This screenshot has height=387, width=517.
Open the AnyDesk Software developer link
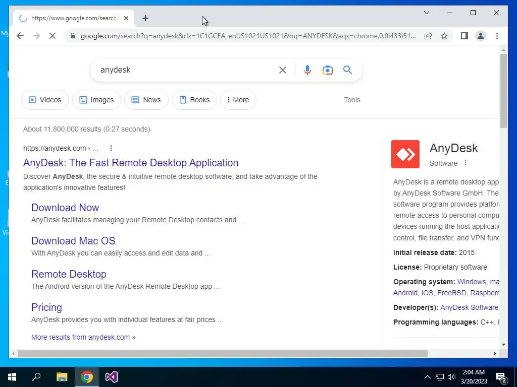(x=469, y=307)
